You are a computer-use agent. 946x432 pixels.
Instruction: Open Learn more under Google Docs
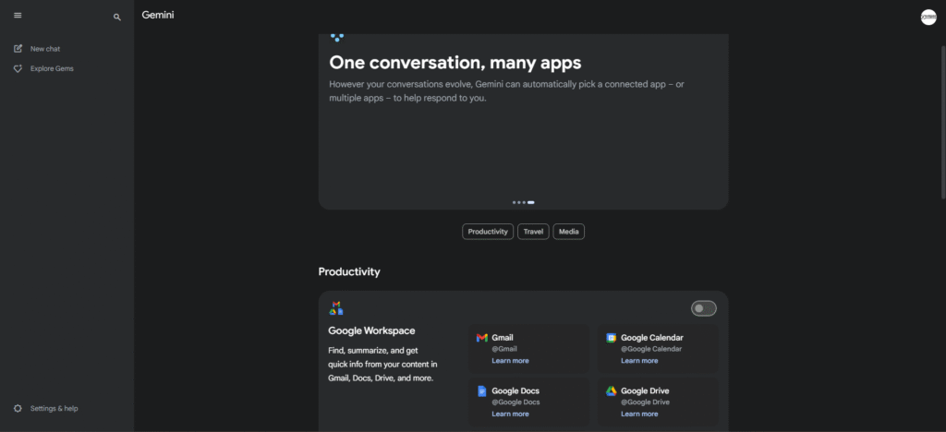(x=510, y=414)
